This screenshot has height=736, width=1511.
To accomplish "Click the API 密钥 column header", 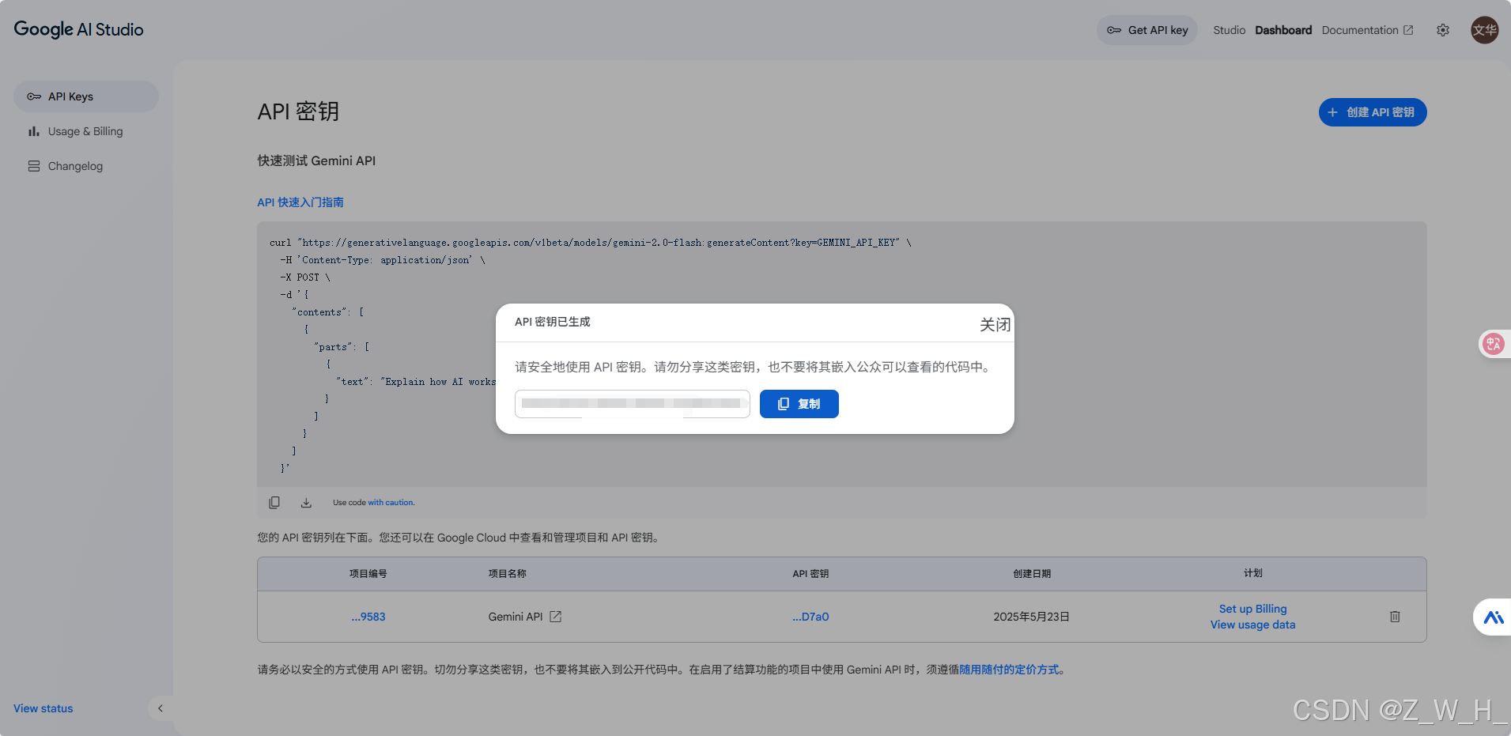I will coord(810,574).
